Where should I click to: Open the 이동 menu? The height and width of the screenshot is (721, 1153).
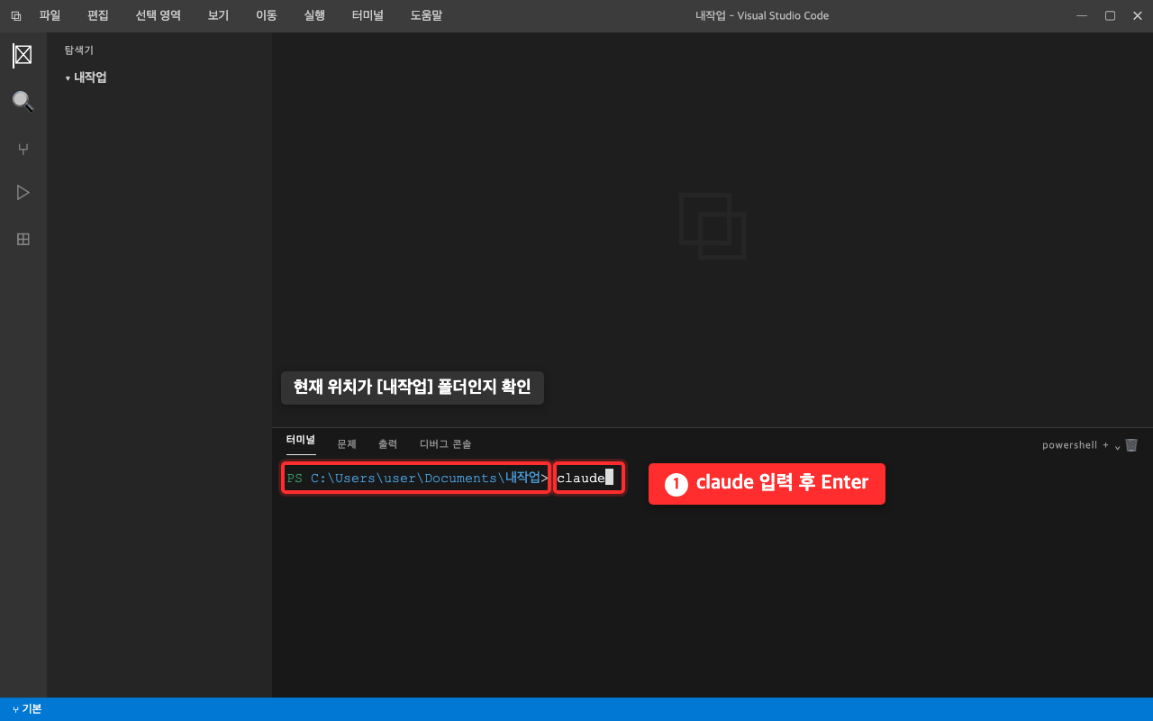pyautogui.click(x=266, y=15)
